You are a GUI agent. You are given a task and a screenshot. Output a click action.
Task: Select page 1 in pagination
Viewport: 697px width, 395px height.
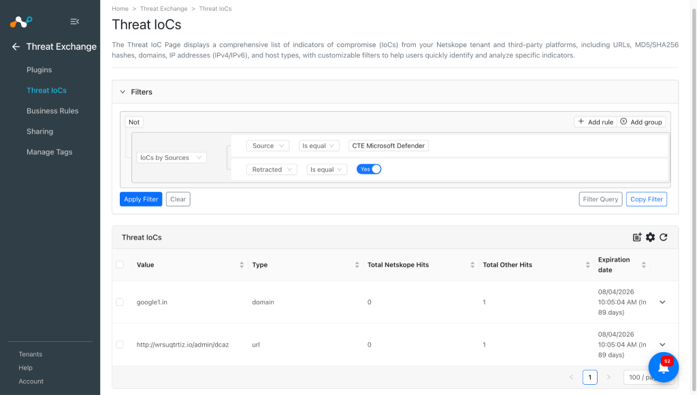point(590,377)
